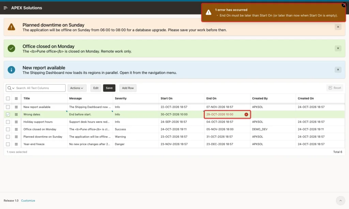Click the APEX Solutions app title

tap(27, 8)
